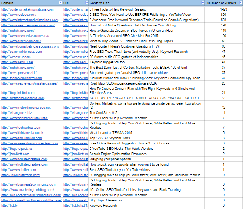Open the motoridiricerca-seo.net domain link

pos(26,108)
